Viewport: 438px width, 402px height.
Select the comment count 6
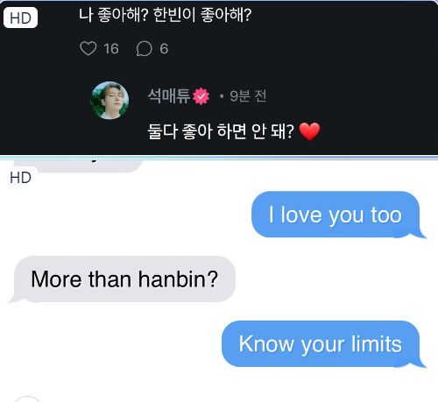(164, 48)
